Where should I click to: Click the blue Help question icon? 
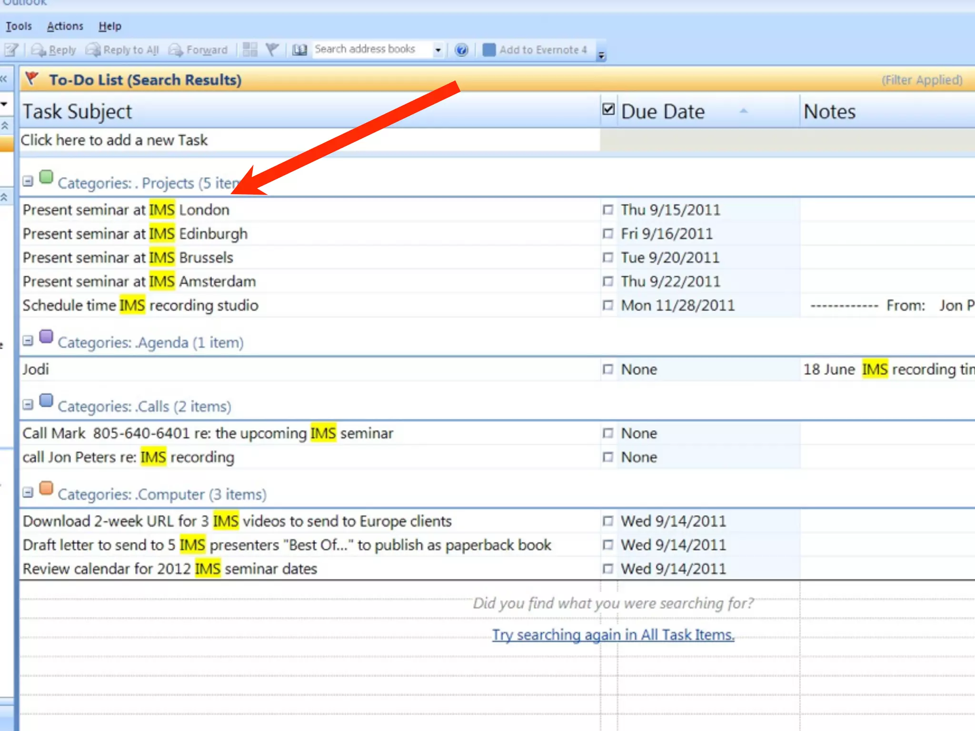[x=461, y=50]
